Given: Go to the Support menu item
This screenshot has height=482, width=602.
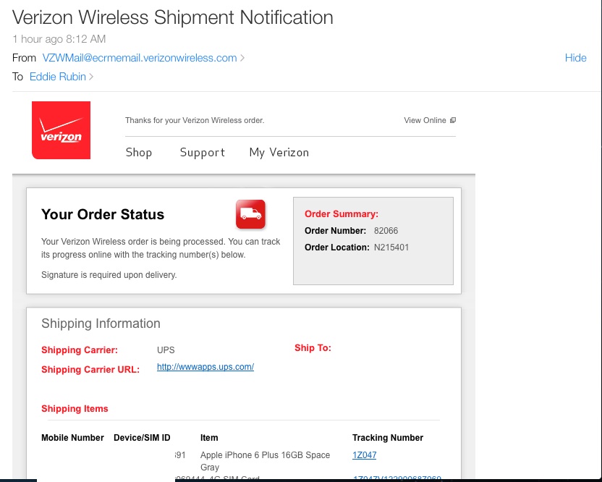Looking at the screenshot, I should tap(203, 153).
